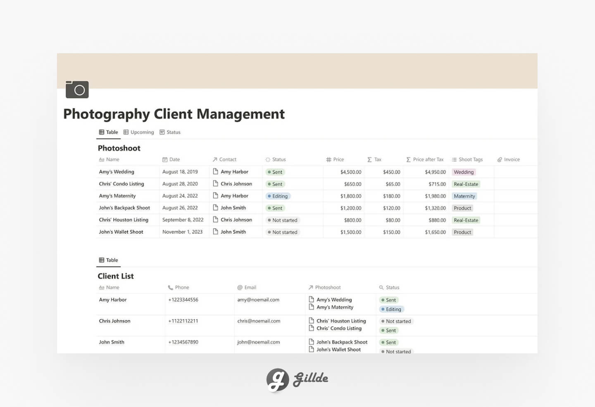
Task: Click the sigma icon on the Tax column
Action: tap(369, 159)
